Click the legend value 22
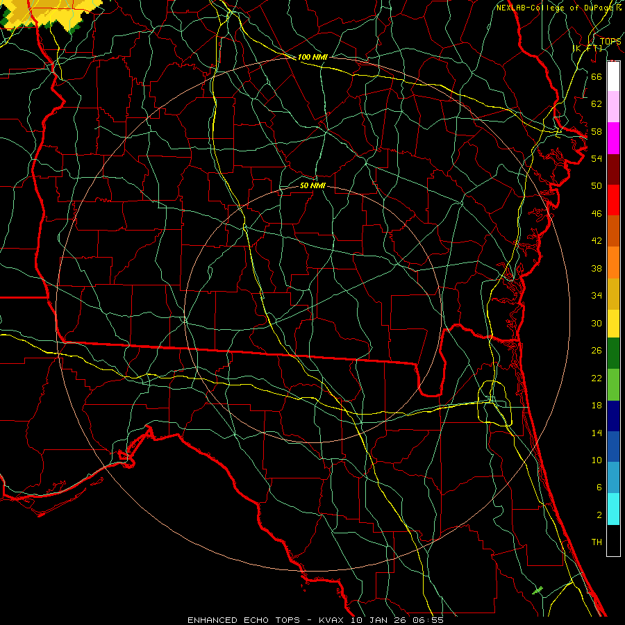Screen dimensions: 625x625 click(597, 378)
